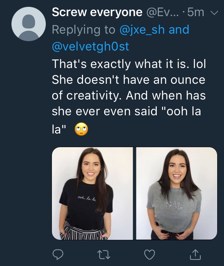The height and width of the screenshot is (266, 224).
Task: Expand the tweet options chevron
Action: pos(214,13)
